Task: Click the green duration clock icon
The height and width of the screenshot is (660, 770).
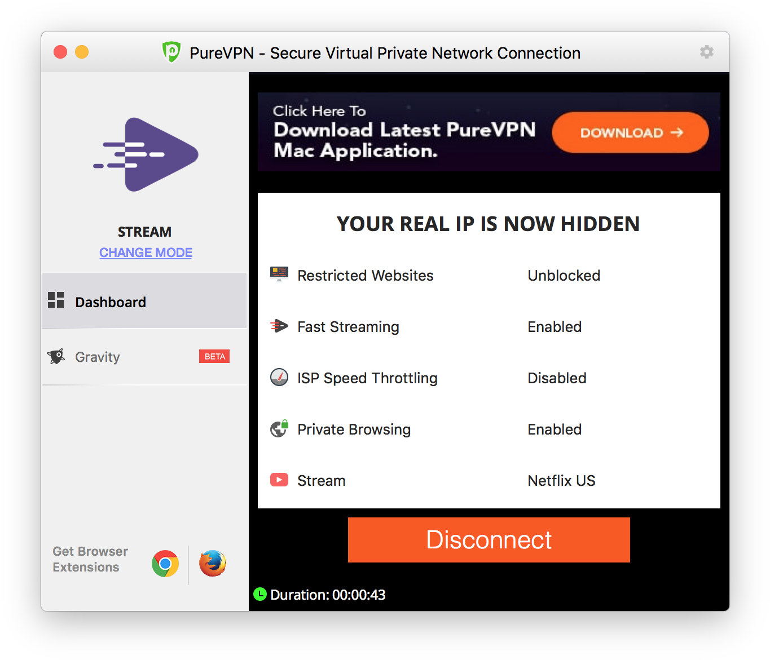Action: [260, 594]
